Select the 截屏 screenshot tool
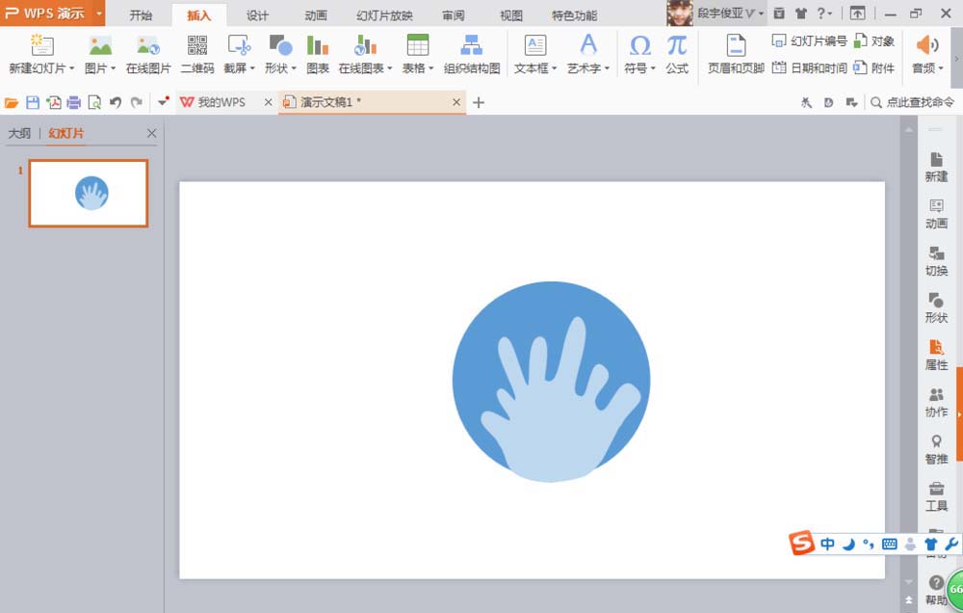The width and height of the screenshot is (963, 613). pos(238,54)
